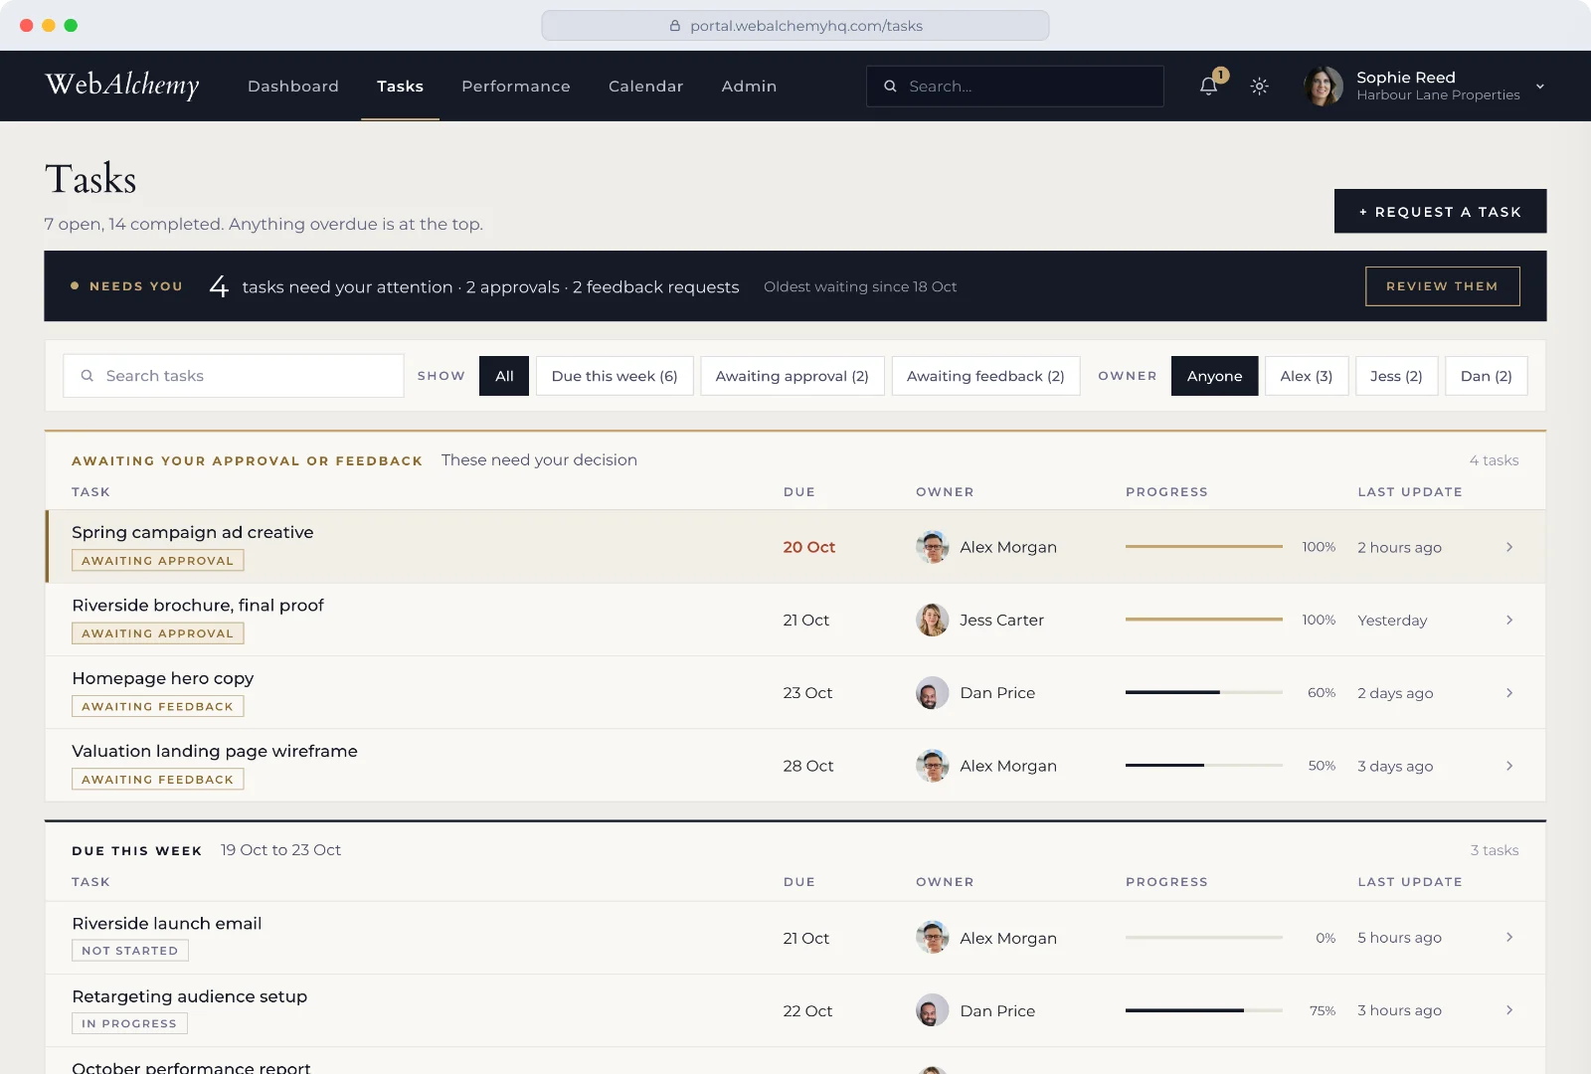This screenshot has width=1591, height=1074.
Task: Click '3 days ago' last update value
Action: pyautogui.click(x=1395, y=766)
